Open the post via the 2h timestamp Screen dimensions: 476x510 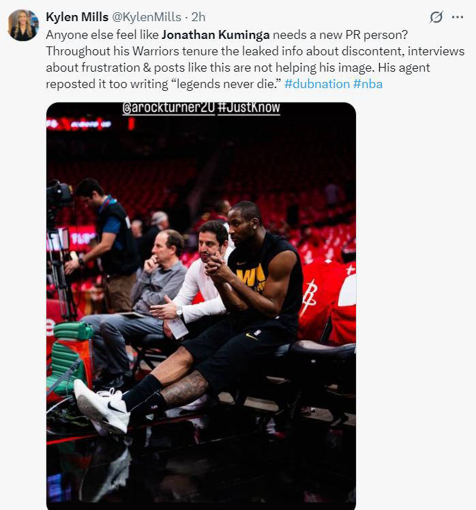[198, 17]
